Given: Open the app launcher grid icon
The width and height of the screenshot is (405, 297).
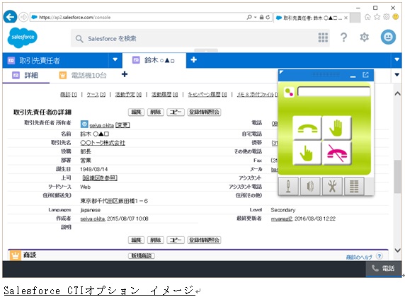Looking at the screenshot, I should (323, 37).
